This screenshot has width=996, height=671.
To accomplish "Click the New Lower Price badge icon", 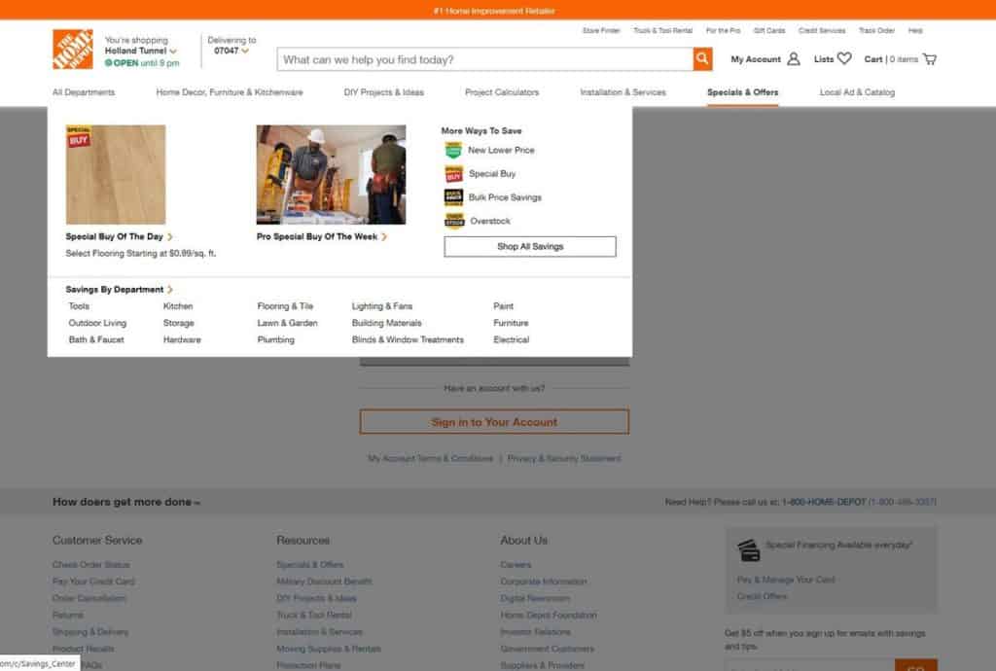I will (453, 151).
